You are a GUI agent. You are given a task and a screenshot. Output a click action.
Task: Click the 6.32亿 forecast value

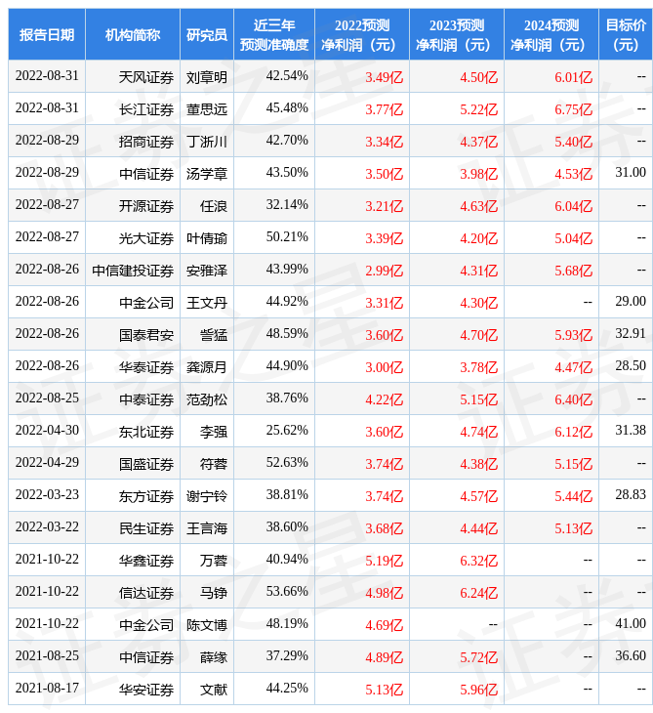479,562
